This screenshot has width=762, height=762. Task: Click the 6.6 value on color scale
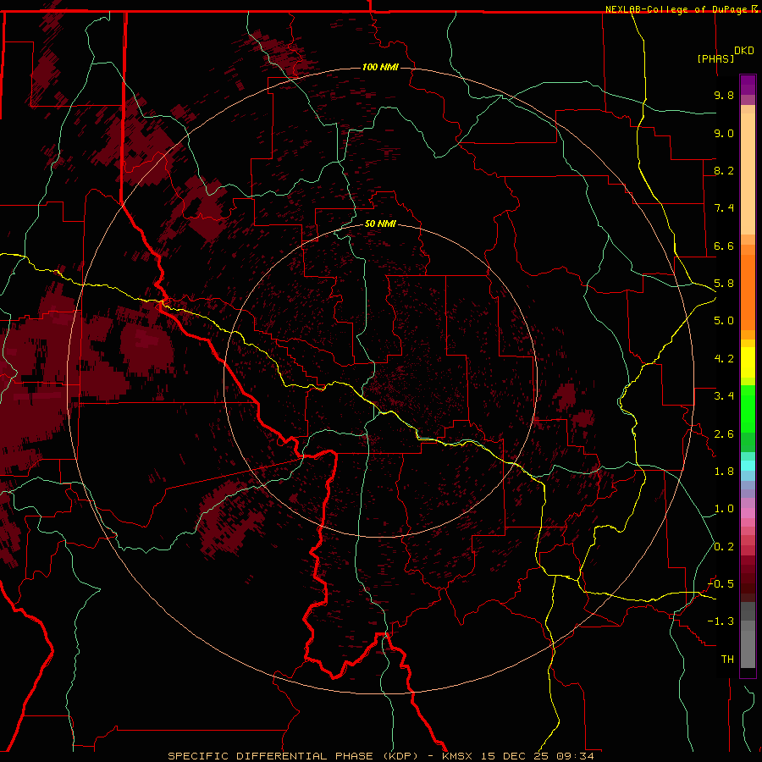click(724, 246)
